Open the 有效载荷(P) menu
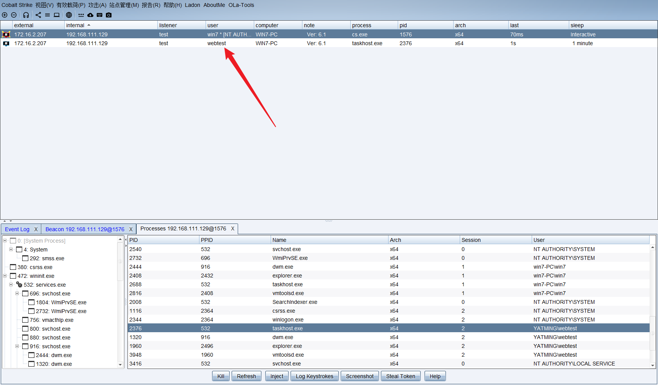Viewport: 658px width, 385px height. [71, 5]
